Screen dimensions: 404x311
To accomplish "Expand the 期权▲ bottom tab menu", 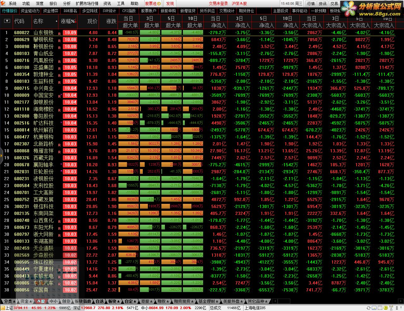I will [163, 301].
